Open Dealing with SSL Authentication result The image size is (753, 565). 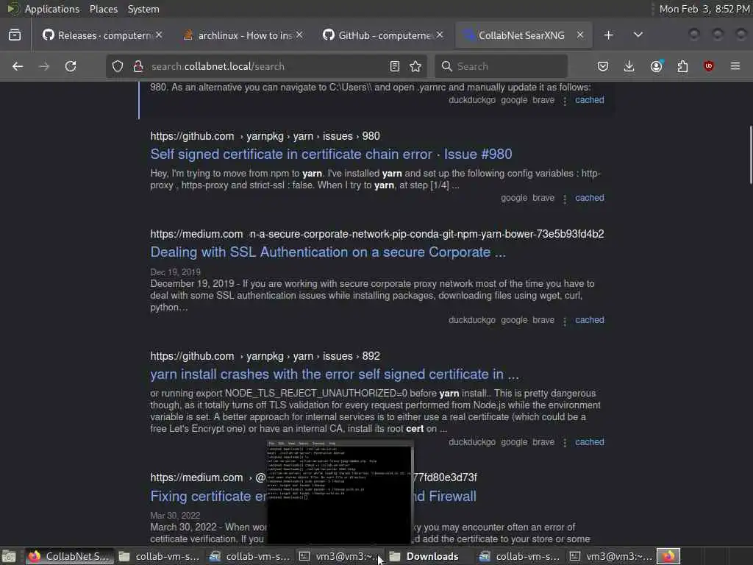[328, 252]
